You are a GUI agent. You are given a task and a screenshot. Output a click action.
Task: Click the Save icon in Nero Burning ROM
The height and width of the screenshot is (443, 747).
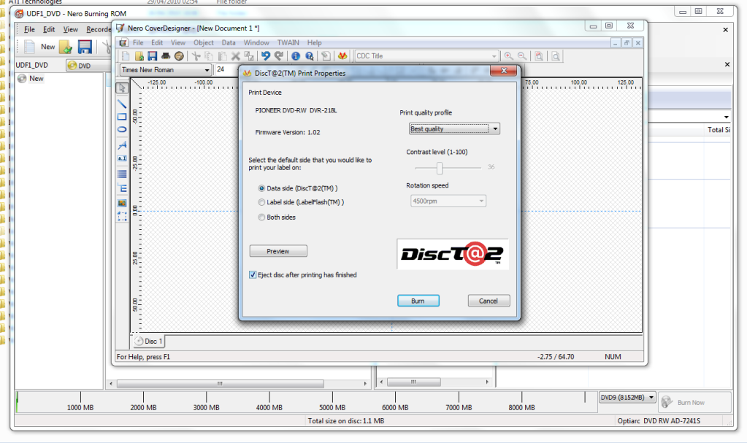[x=85, y=47]
